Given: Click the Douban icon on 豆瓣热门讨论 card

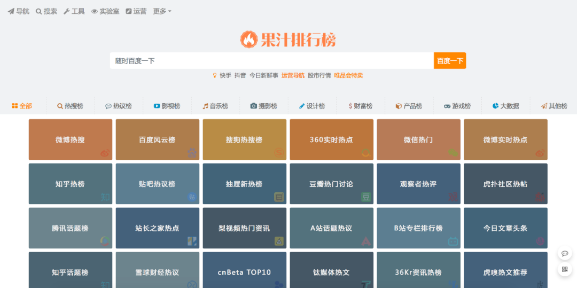Looking at the screenshot, I should coord(366,197).
